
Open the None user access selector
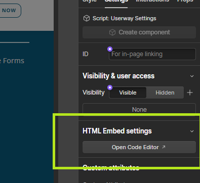[139, 109]
